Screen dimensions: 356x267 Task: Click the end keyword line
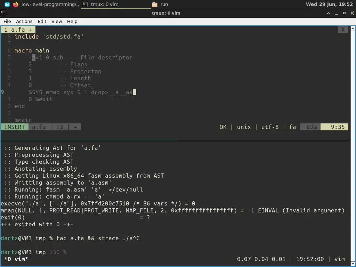[19, 106]
